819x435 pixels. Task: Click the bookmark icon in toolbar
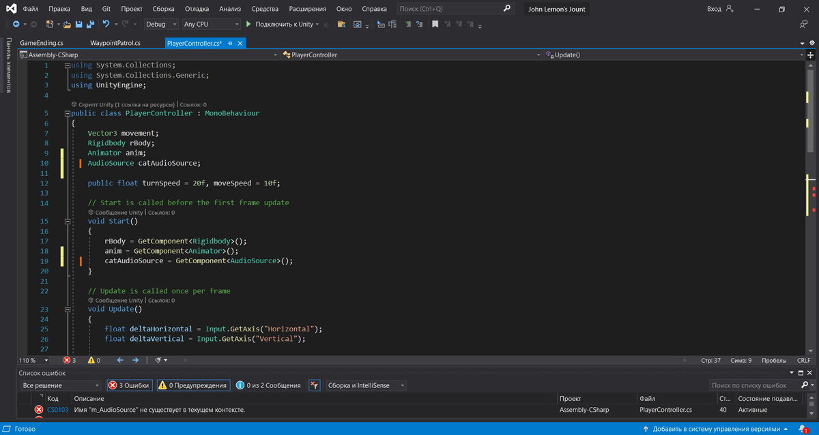point(435,24)
